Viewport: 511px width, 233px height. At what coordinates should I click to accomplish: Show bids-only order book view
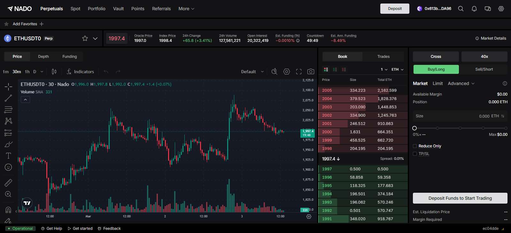click(335, 69)
